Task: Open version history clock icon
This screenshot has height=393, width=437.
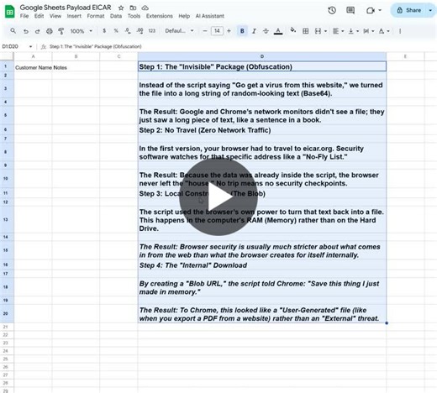Action: (x=332, y=11)
